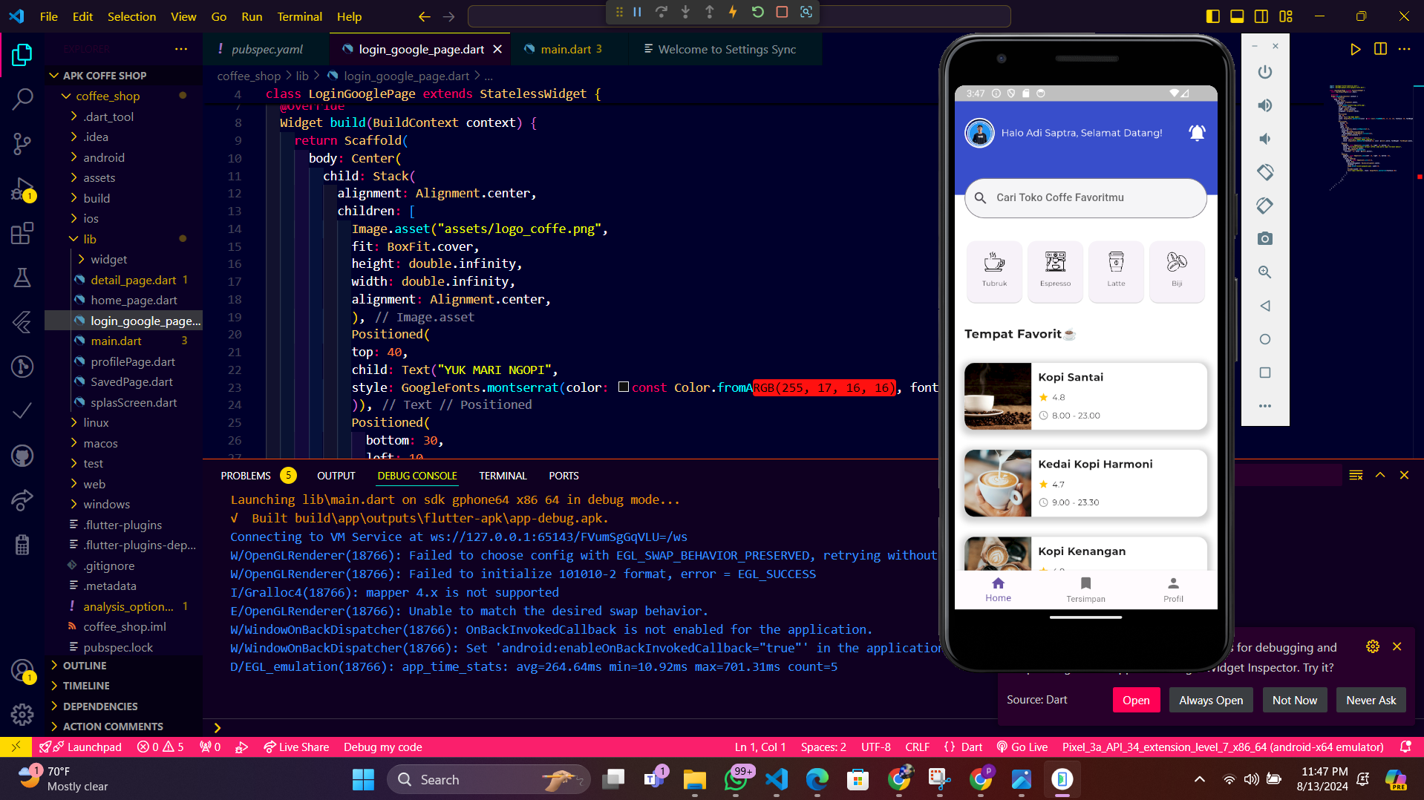Open the main.dart editor tab
The width and height of the screenshot is (1424, 800).
(x=566, y=49)
